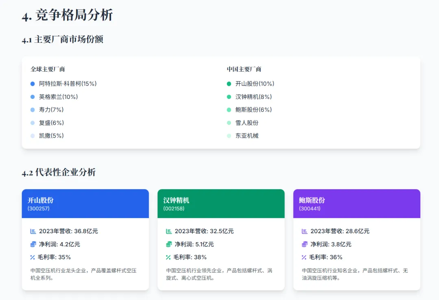The image size is (439, 300).
Task: Click the 领先企业 description paragraph
Action: click(219, 274)
